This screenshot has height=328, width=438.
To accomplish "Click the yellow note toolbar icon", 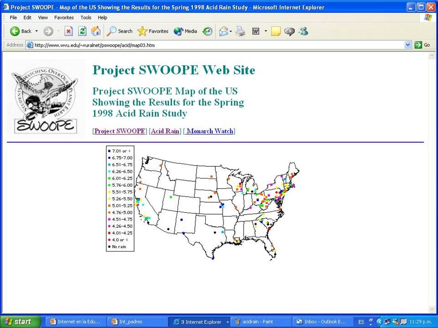I will coord(276,31).
